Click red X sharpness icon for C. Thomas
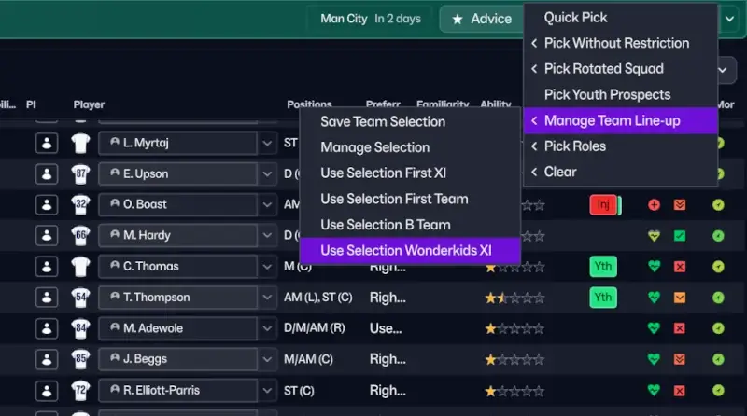 click(680, 267)
